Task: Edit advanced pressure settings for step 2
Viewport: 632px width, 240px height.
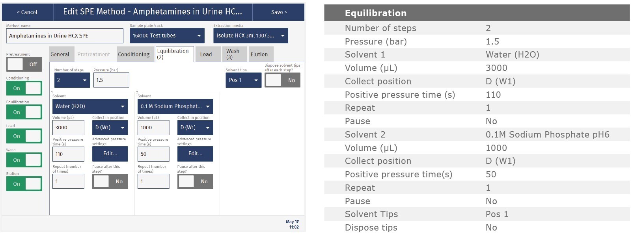Action: point(195,154)
